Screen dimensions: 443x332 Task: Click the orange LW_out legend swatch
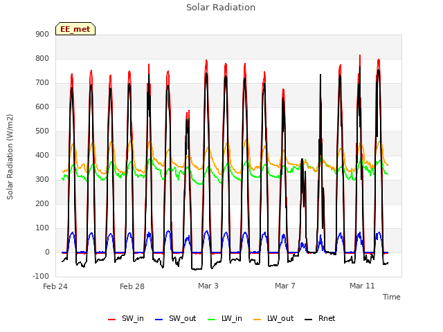pos(257,320)
